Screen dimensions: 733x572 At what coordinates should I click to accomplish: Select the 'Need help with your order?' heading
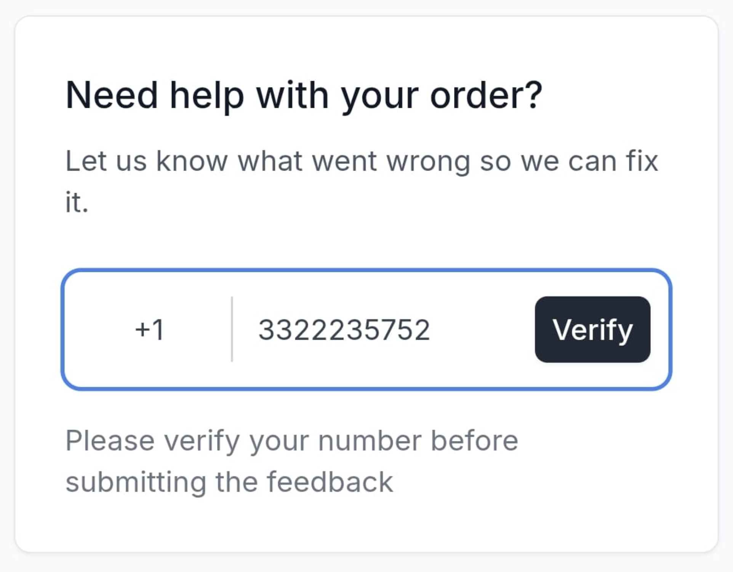pos(304,96)
